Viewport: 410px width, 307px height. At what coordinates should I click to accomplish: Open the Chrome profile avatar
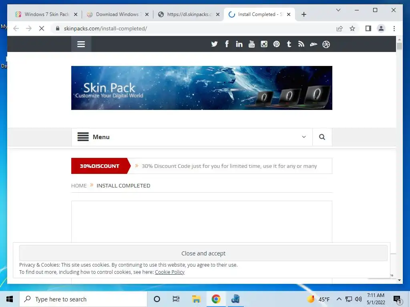pyautogui.click(x=381, y=28)
